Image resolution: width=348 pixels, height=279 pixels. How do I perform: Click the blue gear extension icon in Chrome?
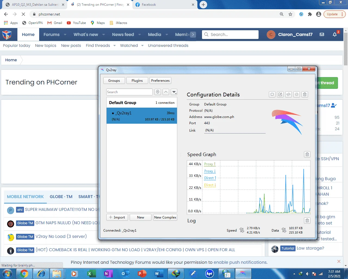(x=301, y=14)
